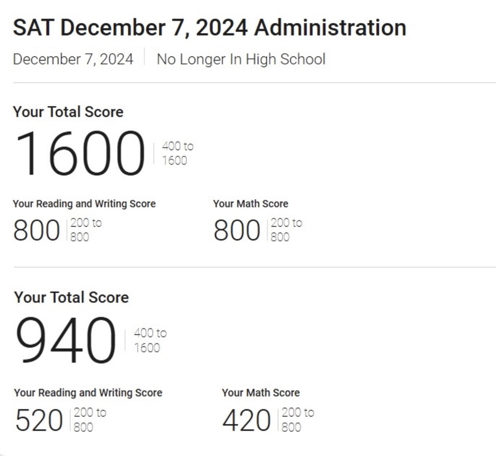Select the No Longer In High School text
The height and width of the screenshot is (456, 496).
point(240,59)
